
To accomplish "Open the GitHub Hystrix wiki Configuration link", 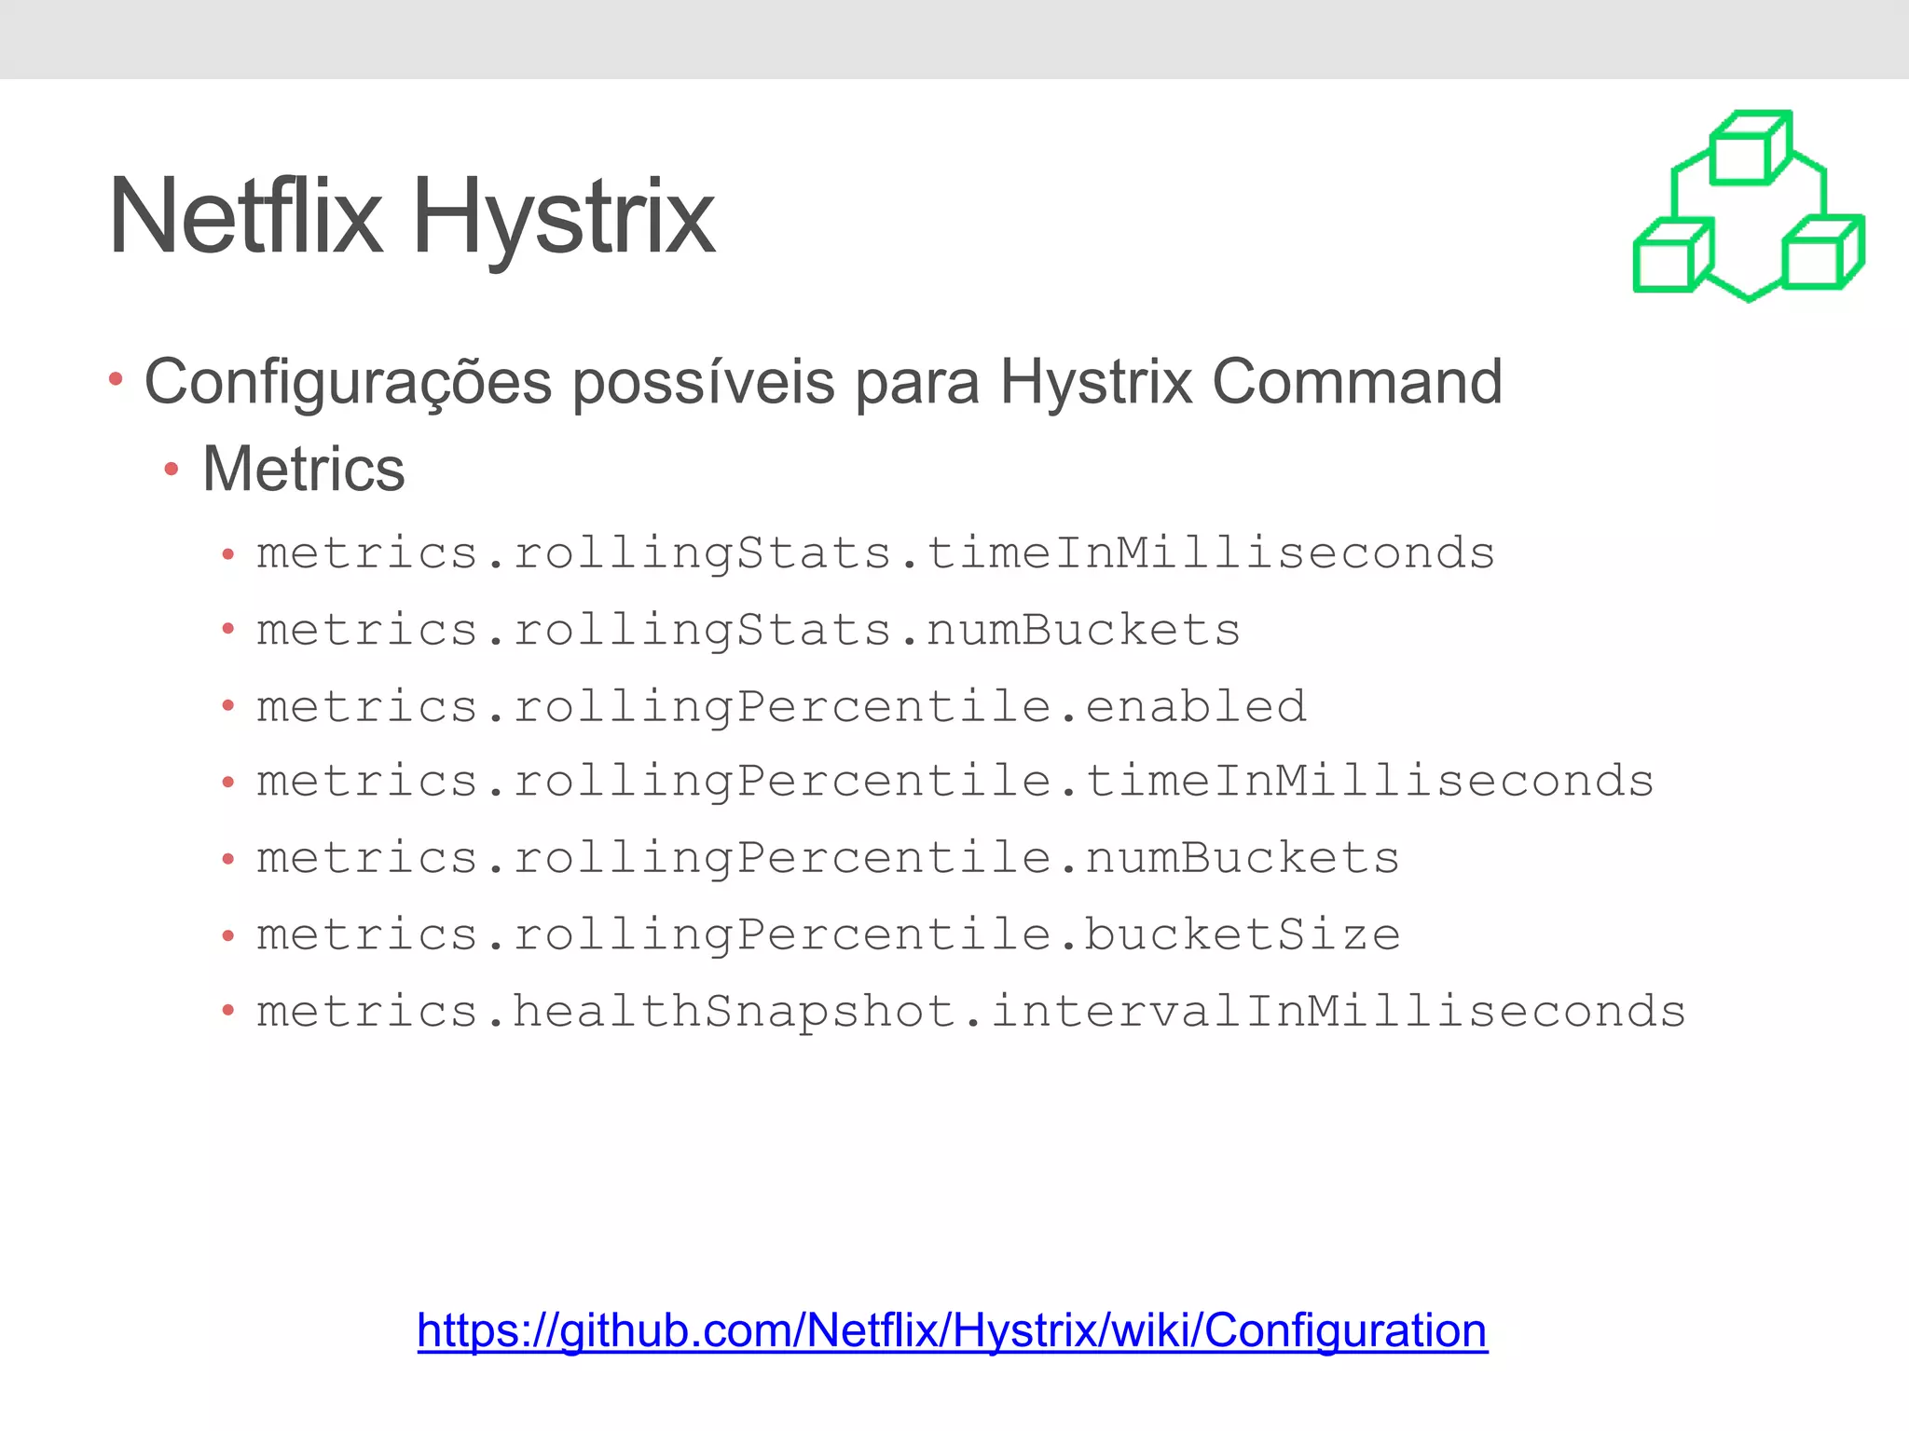I will [952, 1330].
